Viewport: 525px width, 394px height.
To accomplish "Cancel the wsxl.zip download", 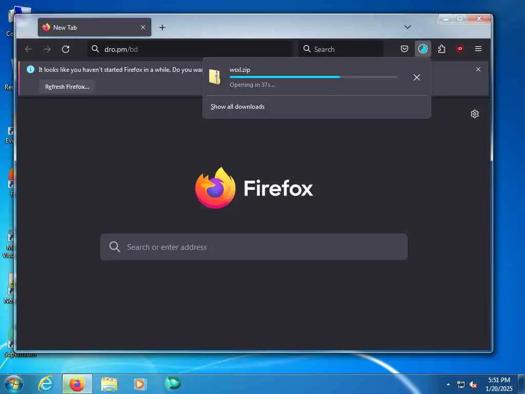I will click(x=417, y=78).
